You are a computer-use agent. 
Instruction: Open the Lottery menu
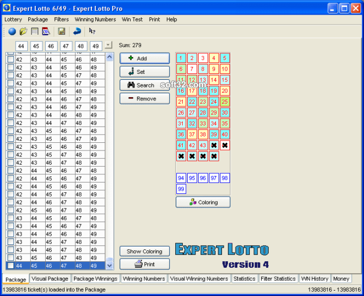point(13,20)
